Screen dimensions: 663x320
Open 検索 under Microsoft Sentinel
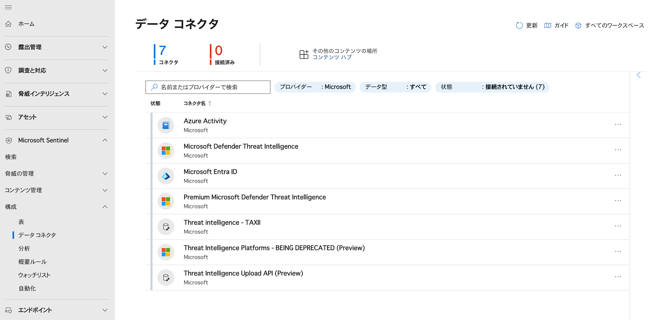coord(11,157)
